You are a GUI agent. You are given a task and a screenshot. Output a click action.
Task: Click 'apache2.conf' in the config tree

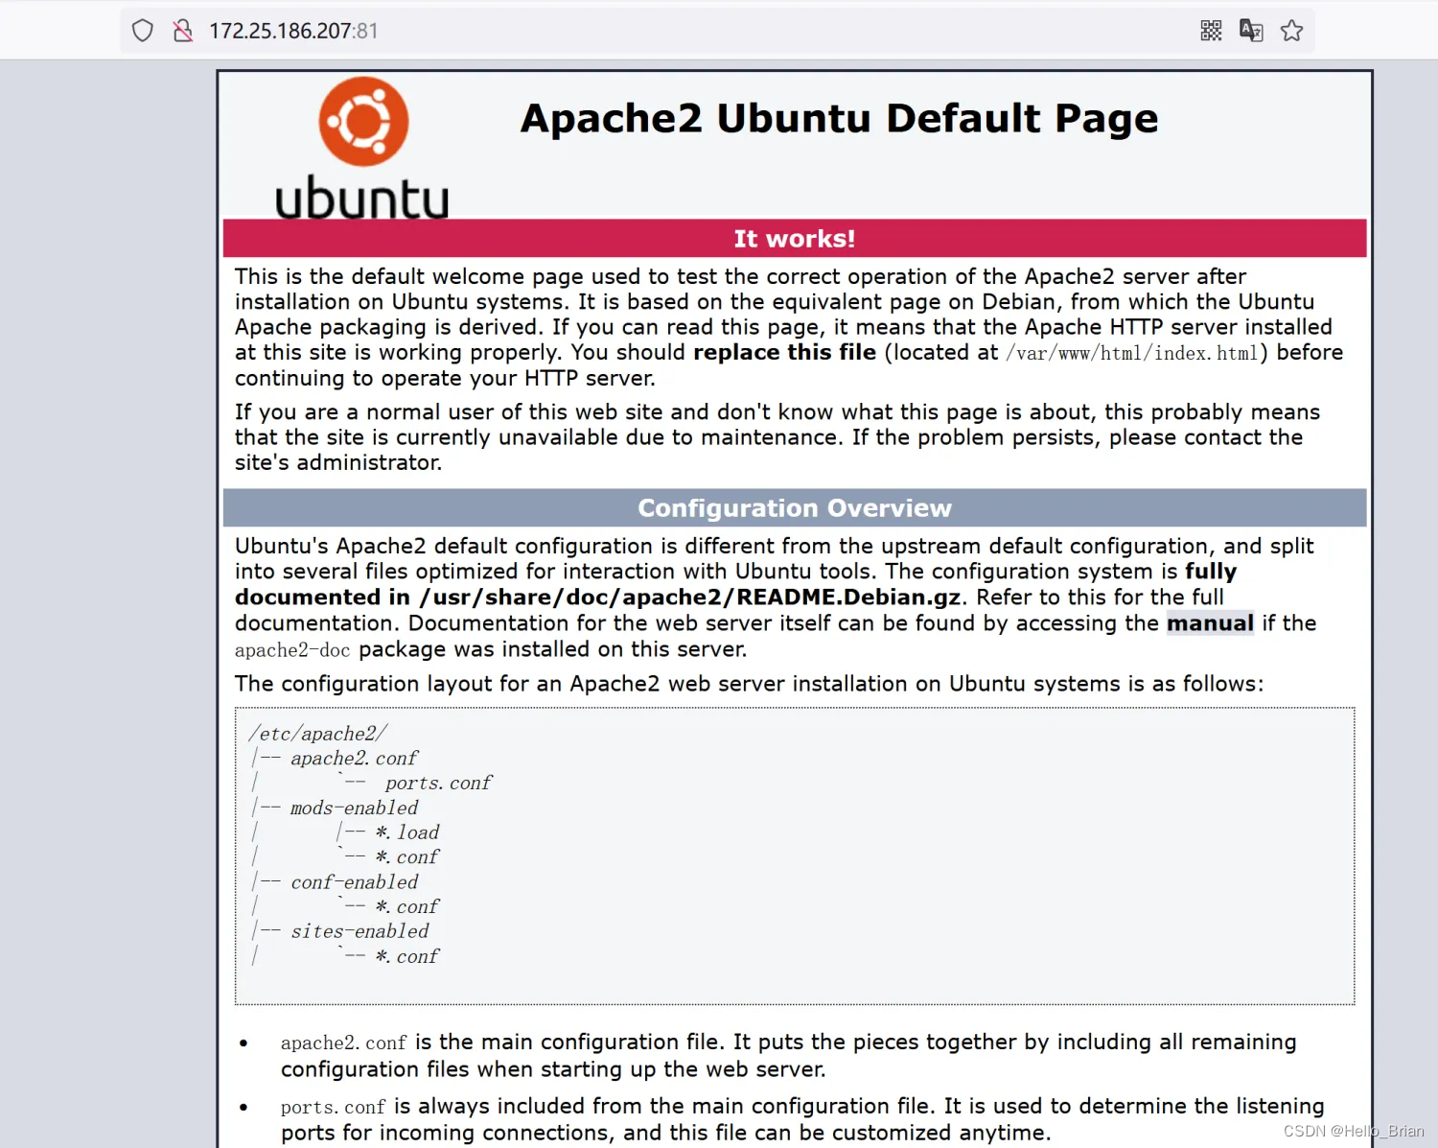(355, 759)
